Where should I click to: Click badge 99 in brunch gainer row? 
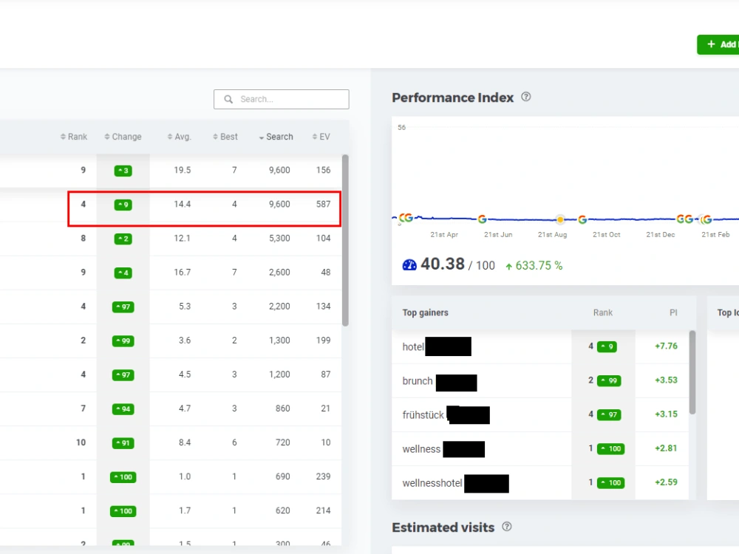[609, 380]
